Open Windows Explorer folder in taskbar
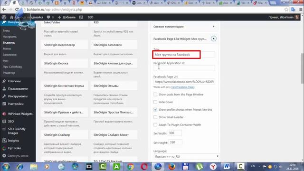Screen dimensions: 304x171 point(34,167)
